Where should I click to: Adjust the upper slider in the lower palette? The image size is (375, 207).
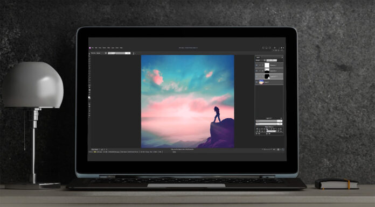click(269, 121)
